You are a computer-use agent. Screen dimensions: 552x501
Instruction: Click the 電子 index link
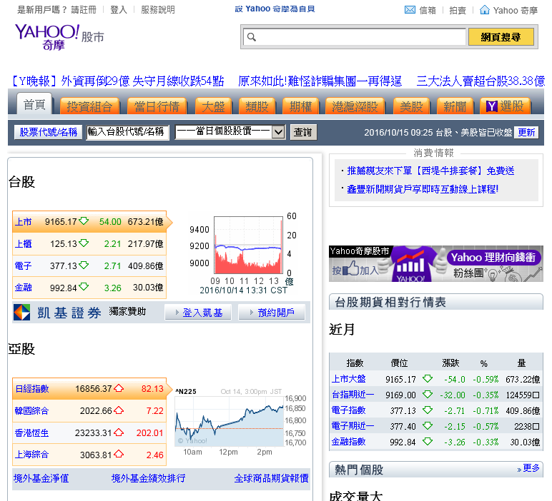point(23,265)
